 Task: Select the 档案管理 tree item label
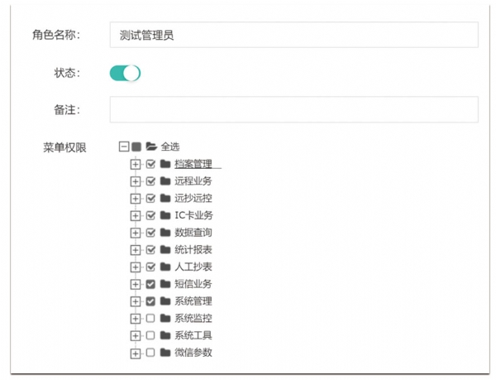click(x=193, y=164)
